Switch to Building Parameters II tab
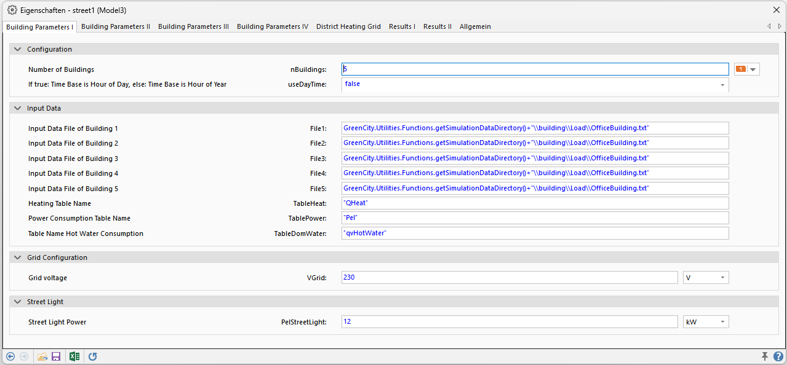This screenshot has width=787, height=365. click(x=116, y=26)
